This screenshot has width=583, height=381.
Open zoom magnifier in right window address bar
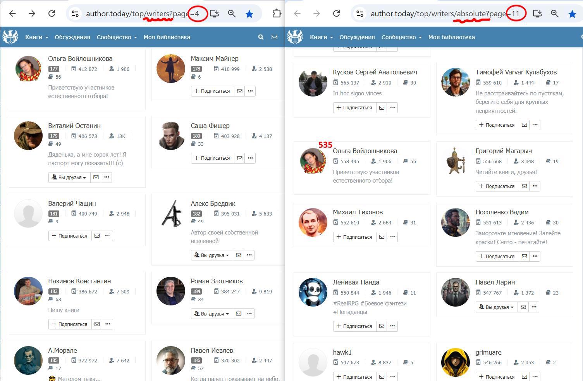pos(555,14)
